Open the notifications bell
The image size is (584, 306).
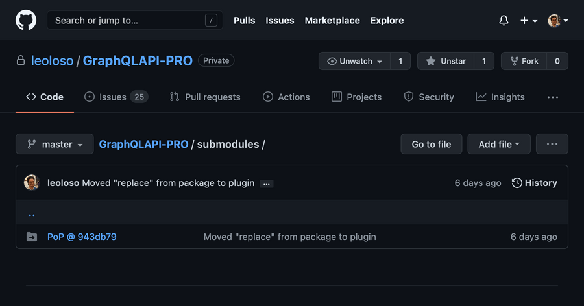point(504,21)
